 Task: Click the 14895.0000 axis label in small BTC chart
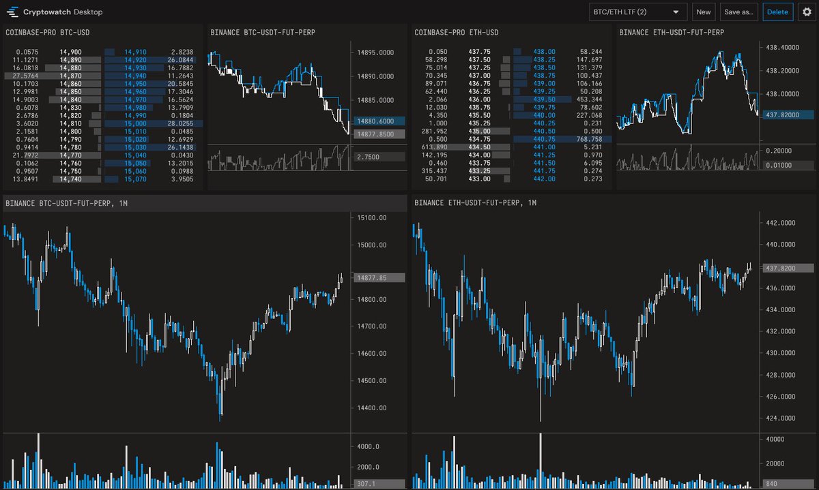(376, 52)
